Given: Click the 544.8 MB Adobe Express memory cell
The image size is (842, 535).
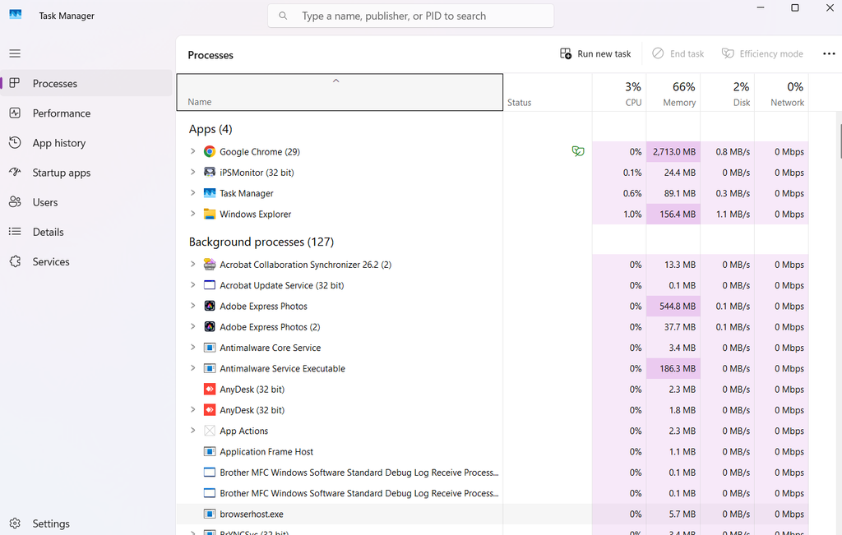Looking at the screenshot, I should (x=673, y=306).
